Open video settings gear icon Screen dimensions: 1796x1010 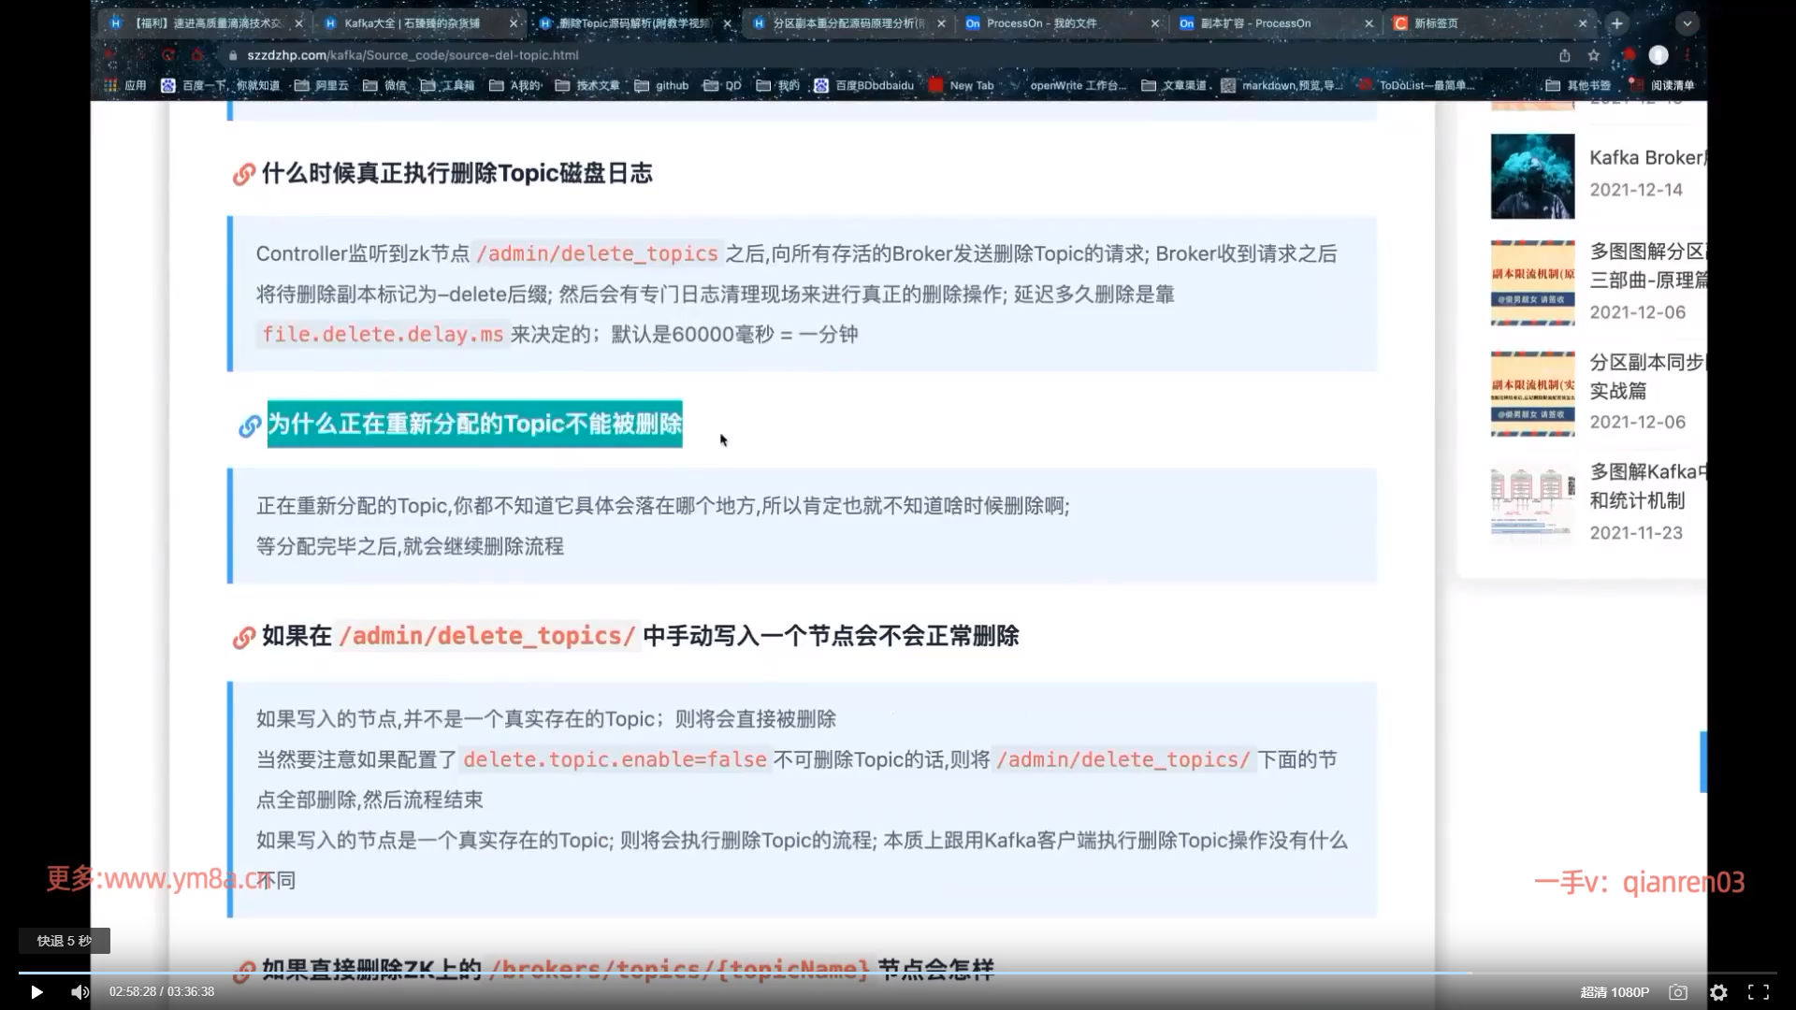coord(1718,992)
